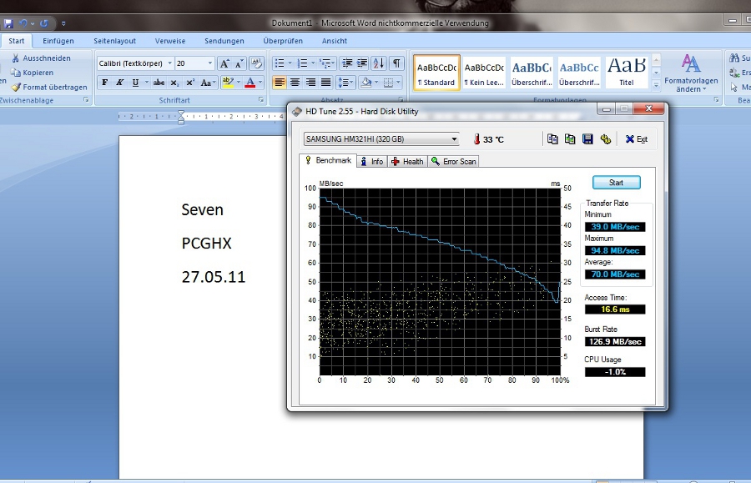This screenshot has width=751, height=483.
Task: Customize the quick access toolbar dropdown
Action: [x=63, y=23]
